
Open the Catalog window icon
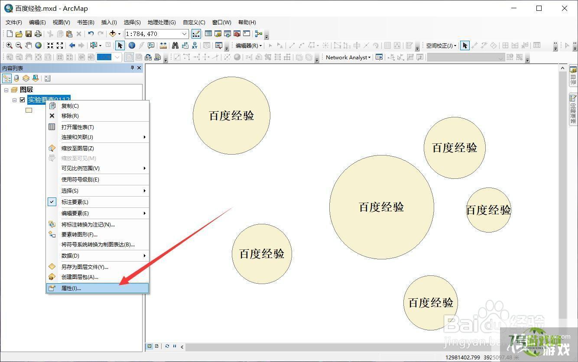coord(218,34)
